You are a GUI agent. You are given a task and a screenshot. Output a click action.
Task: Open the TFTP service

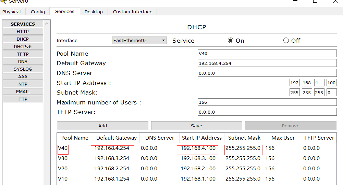[23, 54]
